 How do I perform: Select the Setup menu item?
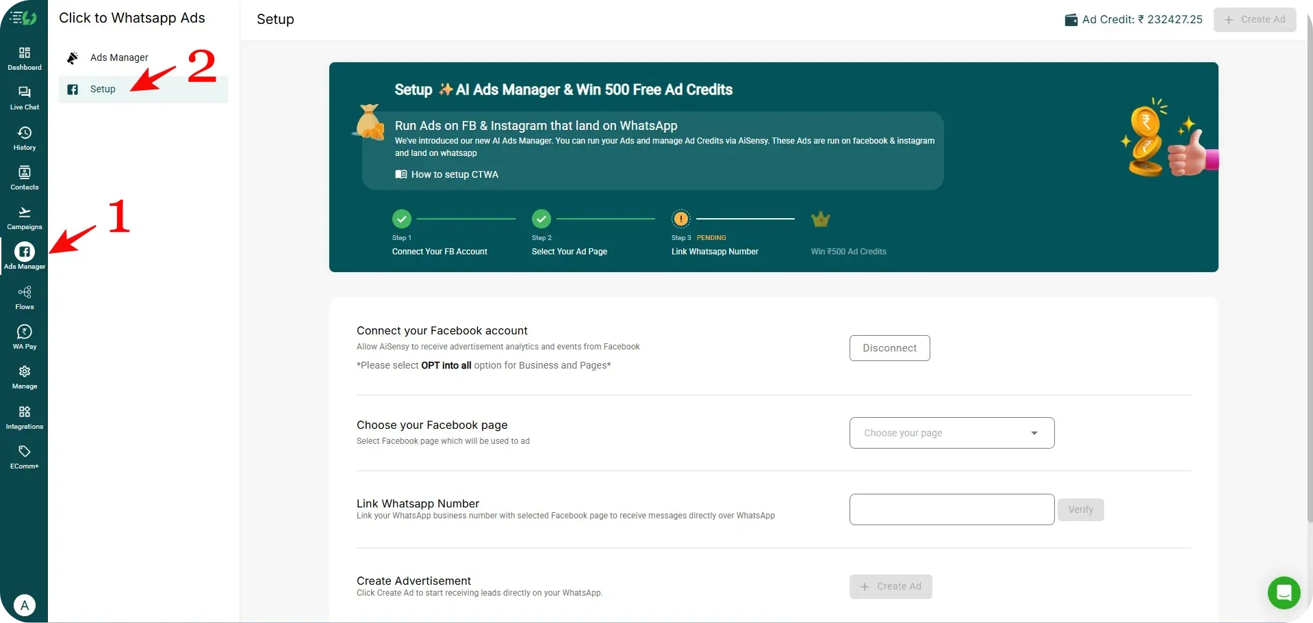point(104,89)
